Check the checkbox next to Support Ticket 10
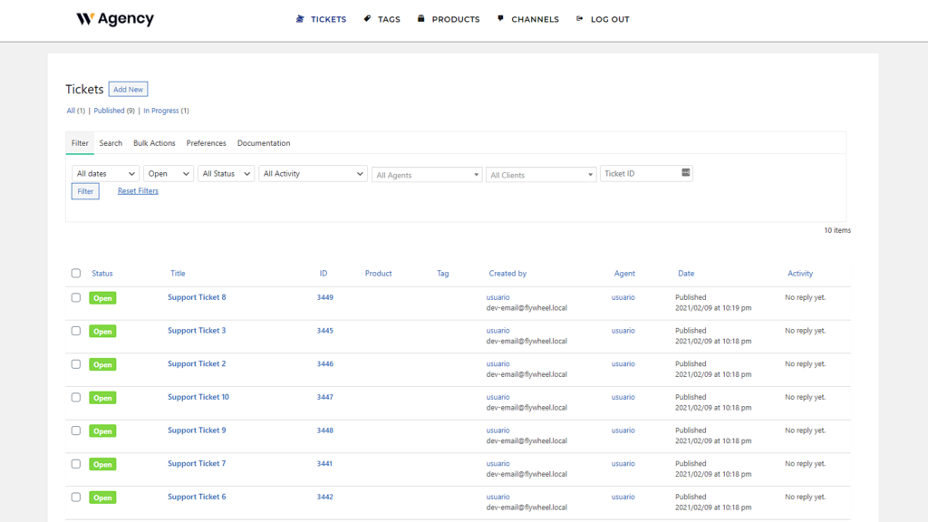Image resolution: width=928 pixels, height=522 pixels. click(76, 397)
